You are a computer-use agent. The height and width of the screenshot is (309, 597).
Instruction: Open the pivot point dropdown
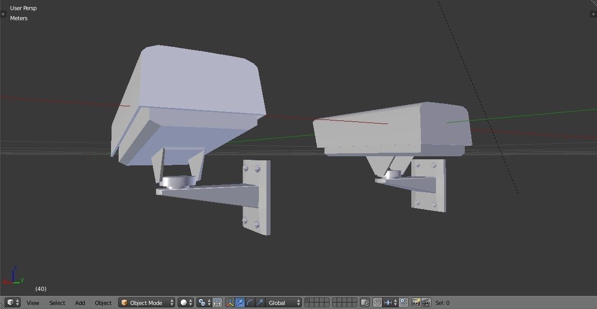point(201,302)
